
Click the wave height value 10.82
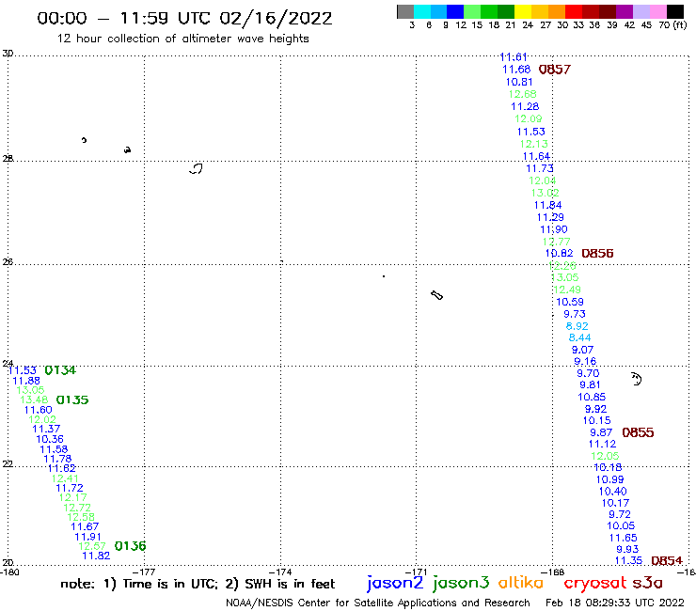tap(560, 254)
